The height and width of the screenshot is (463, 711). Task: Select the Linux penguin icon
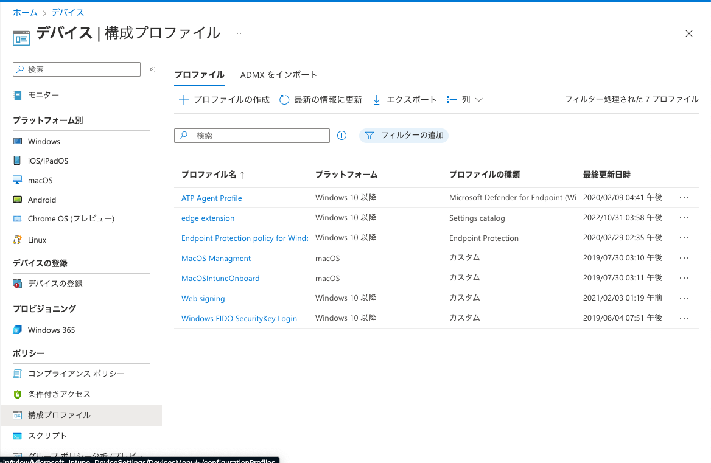click(17, 240)
